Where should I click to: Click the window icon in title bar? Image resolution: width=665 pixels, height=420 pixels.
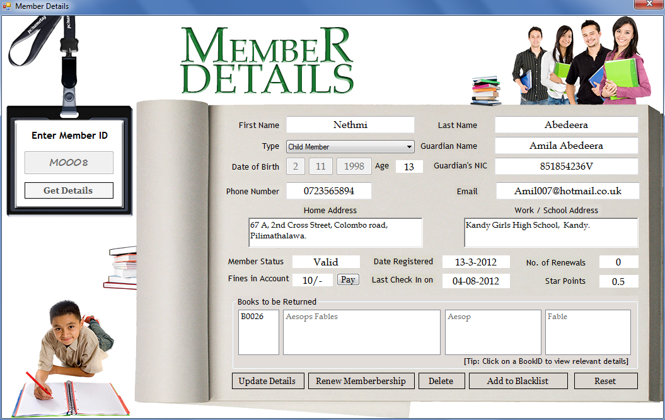[7, 6]
